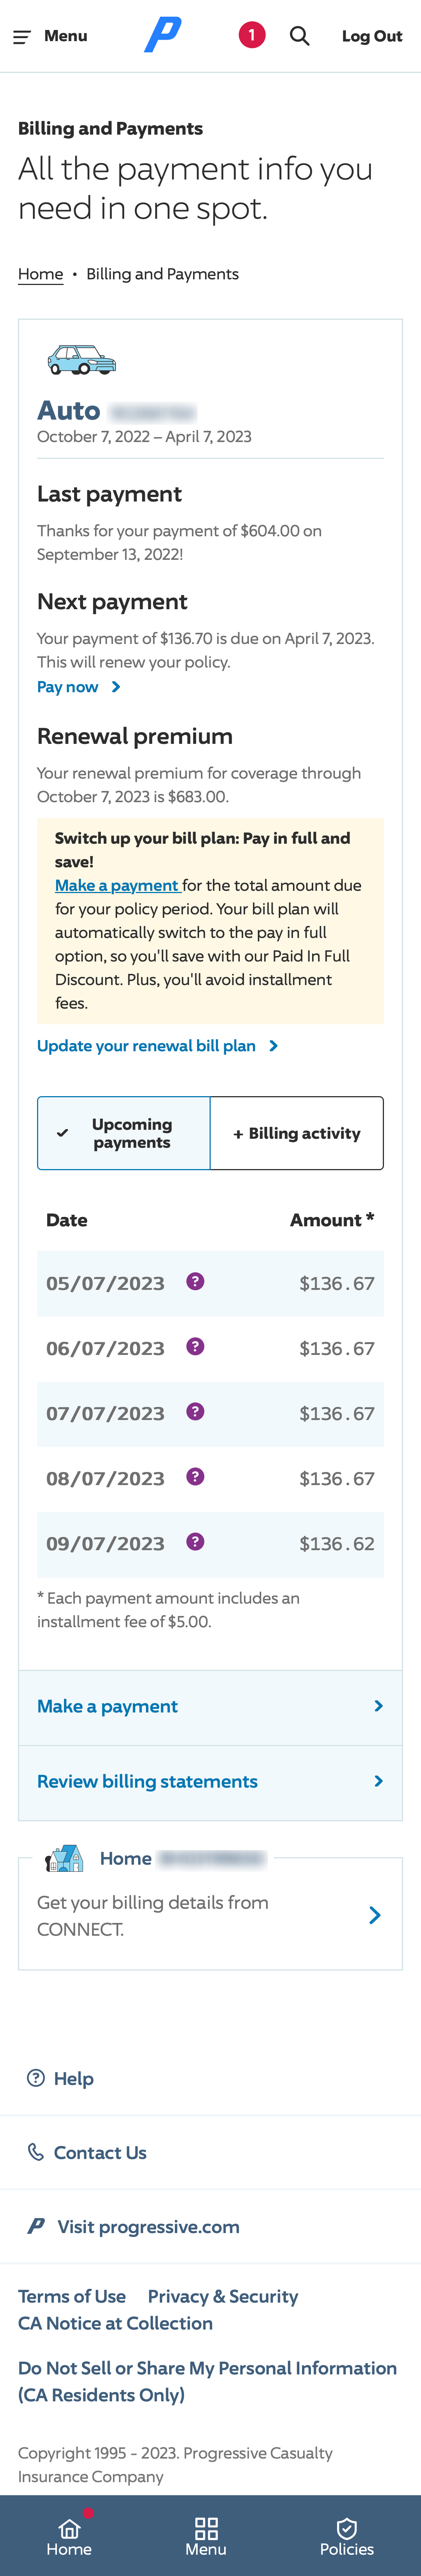Image resolution: width=421 pixels, height=2576 pixels.
Task: Open the notification badge showing 1
Action: 252,35
